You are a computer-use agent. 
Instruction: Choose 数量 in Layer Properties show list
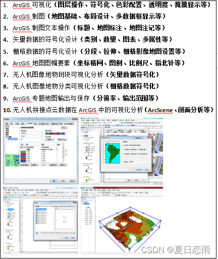tap(7, 133)
